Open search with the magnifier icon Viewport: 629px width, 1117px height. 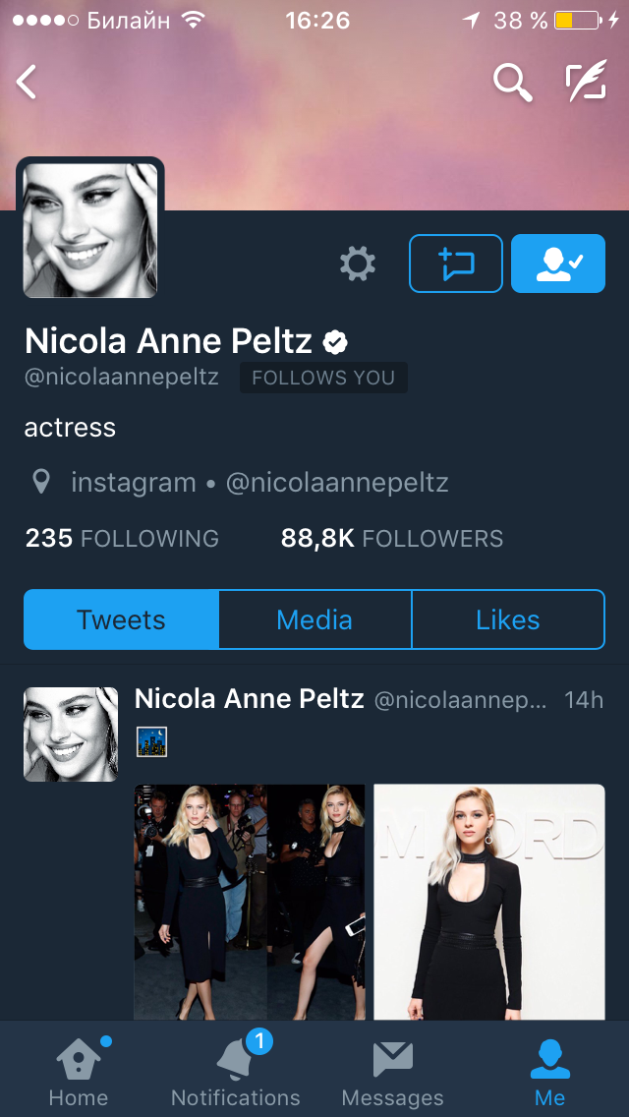coord(511,83)
